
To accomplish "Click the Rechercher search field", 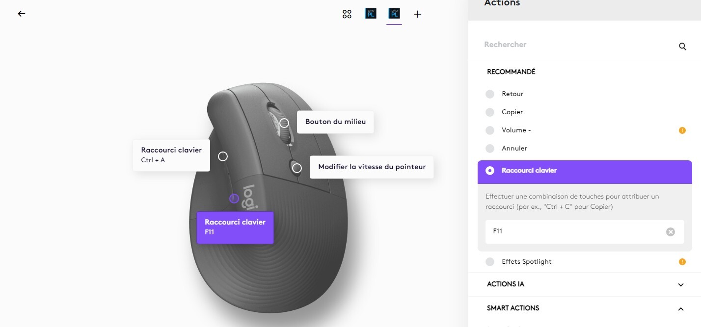I will (x=574, y=45).
